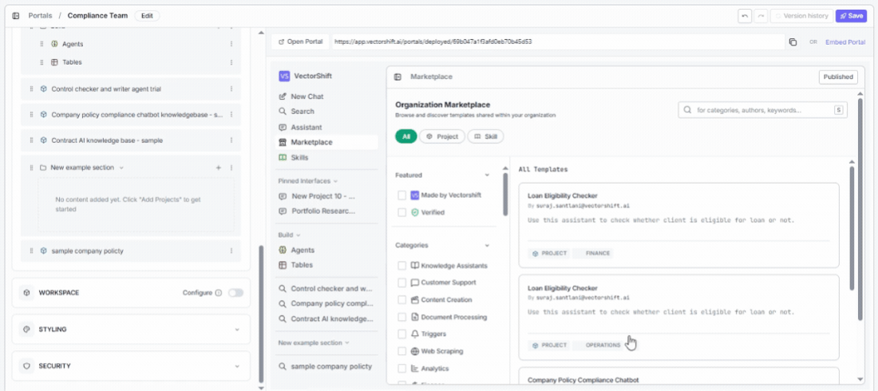Image resolution: width=878 pixels, height=391 pixels.
Task: Collapse the Build group in preview sidebar
Action: pos(299,235)
